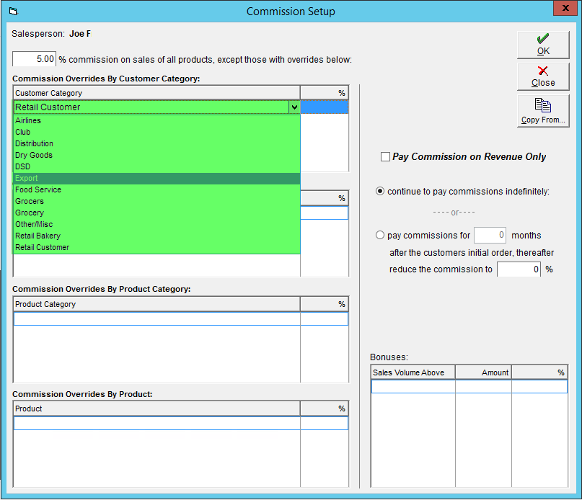Click the first bonus percent cell
This screenshot has height=500, width=582.
click(x=539, y=386)
